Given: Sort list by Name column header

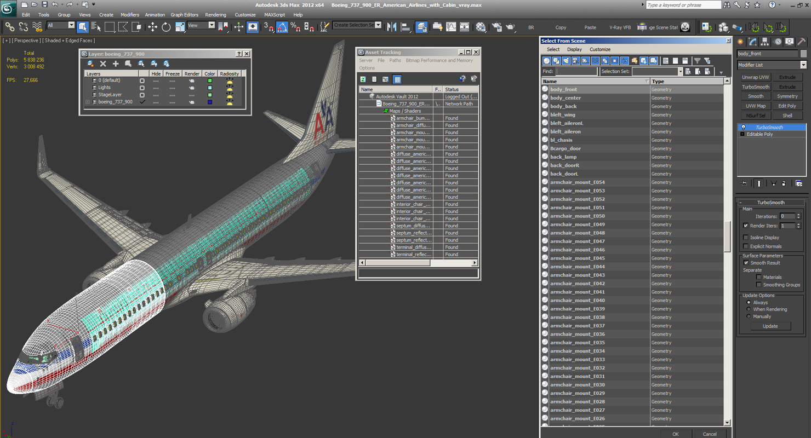Looking at the screenshot, I should pos(595,81).
